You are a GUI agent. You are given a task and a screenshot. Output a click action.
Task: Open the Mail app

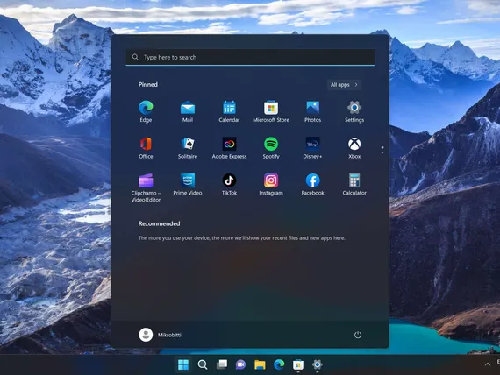tap(188, 111)
